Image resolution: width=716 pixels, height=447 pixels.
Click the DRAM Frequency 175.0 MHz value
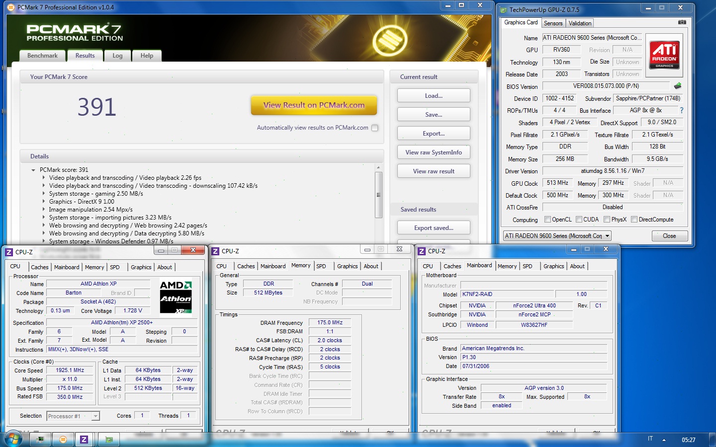pos(330,323)
